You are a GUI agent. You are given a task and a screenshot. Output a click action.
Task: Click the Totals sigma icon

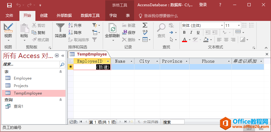(145, 25)
